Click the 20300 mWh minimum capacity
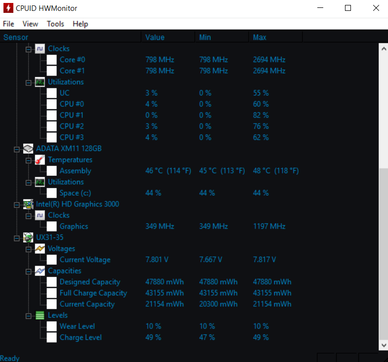The image size is (388, 362). point(218,304)
